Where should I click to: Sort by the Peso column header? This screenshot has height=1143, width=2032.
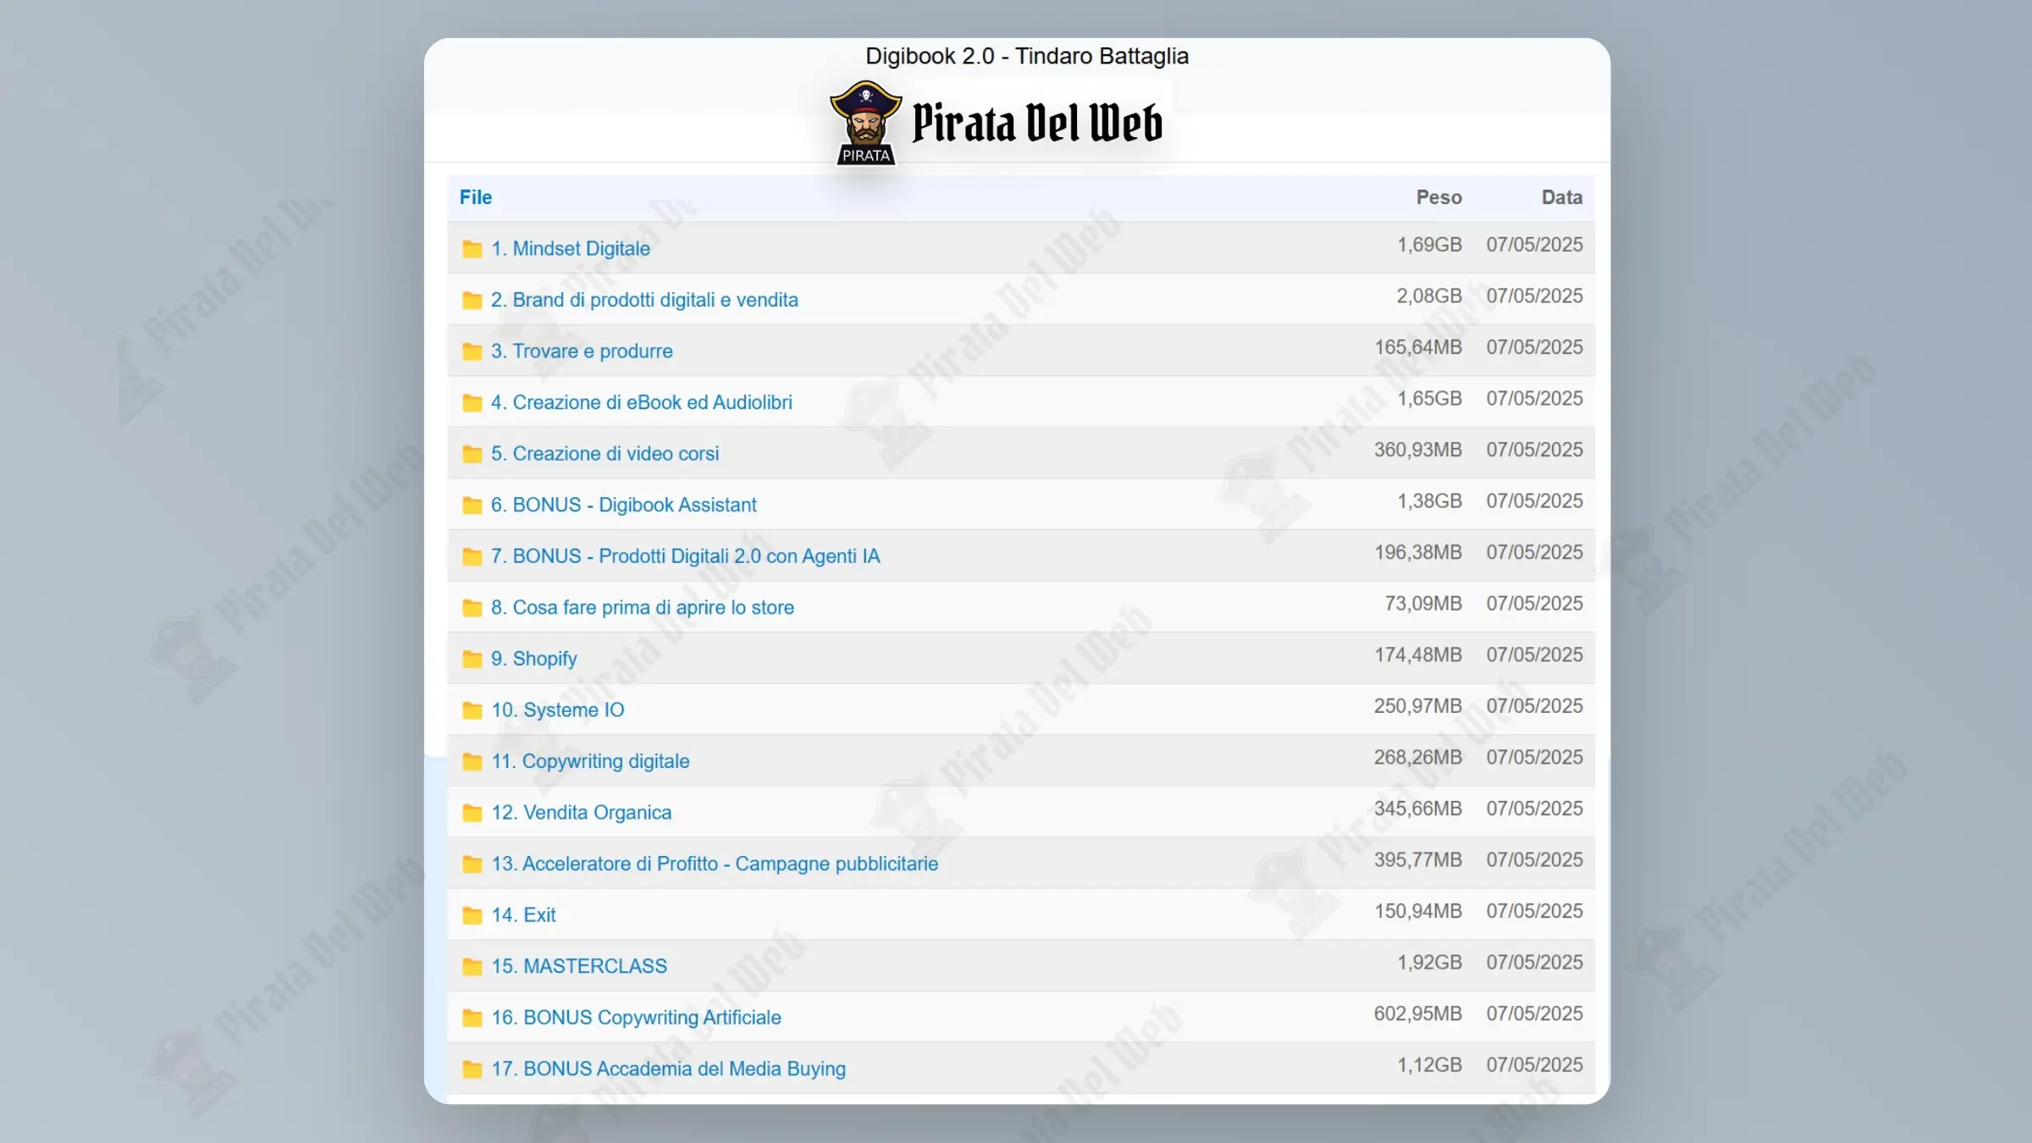click(1438, 197)
